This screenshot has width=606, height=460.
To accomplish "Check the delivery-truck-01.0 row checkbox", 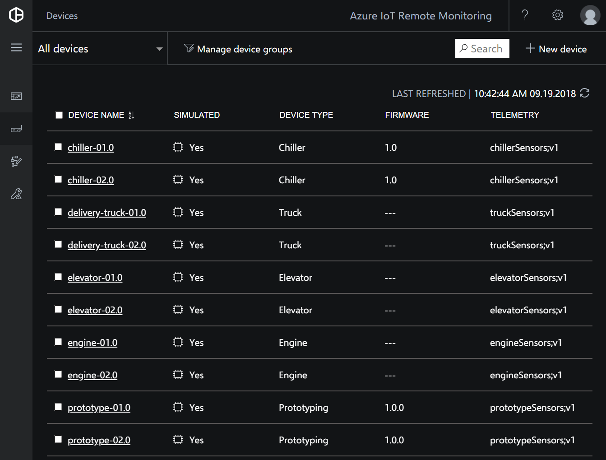I will click(x=58, y=212).
